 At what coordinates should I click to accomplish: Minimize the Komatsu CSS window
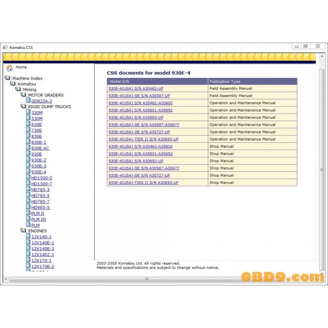pyautogui.click(x=296, y=46)
